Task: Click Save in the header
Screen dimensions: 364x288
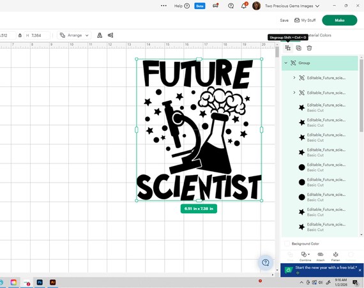Action: coord(284,20)
